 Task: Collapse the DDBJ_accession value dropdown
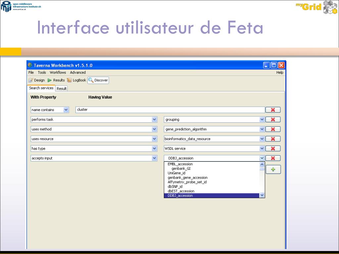[262, 158]
